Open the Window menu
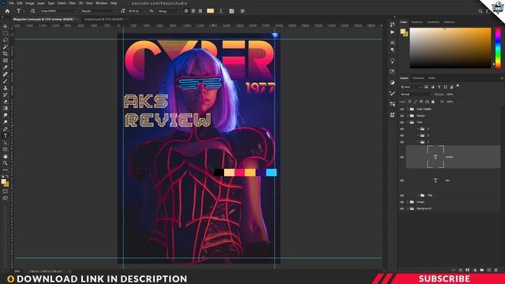 tap(101, 3)
